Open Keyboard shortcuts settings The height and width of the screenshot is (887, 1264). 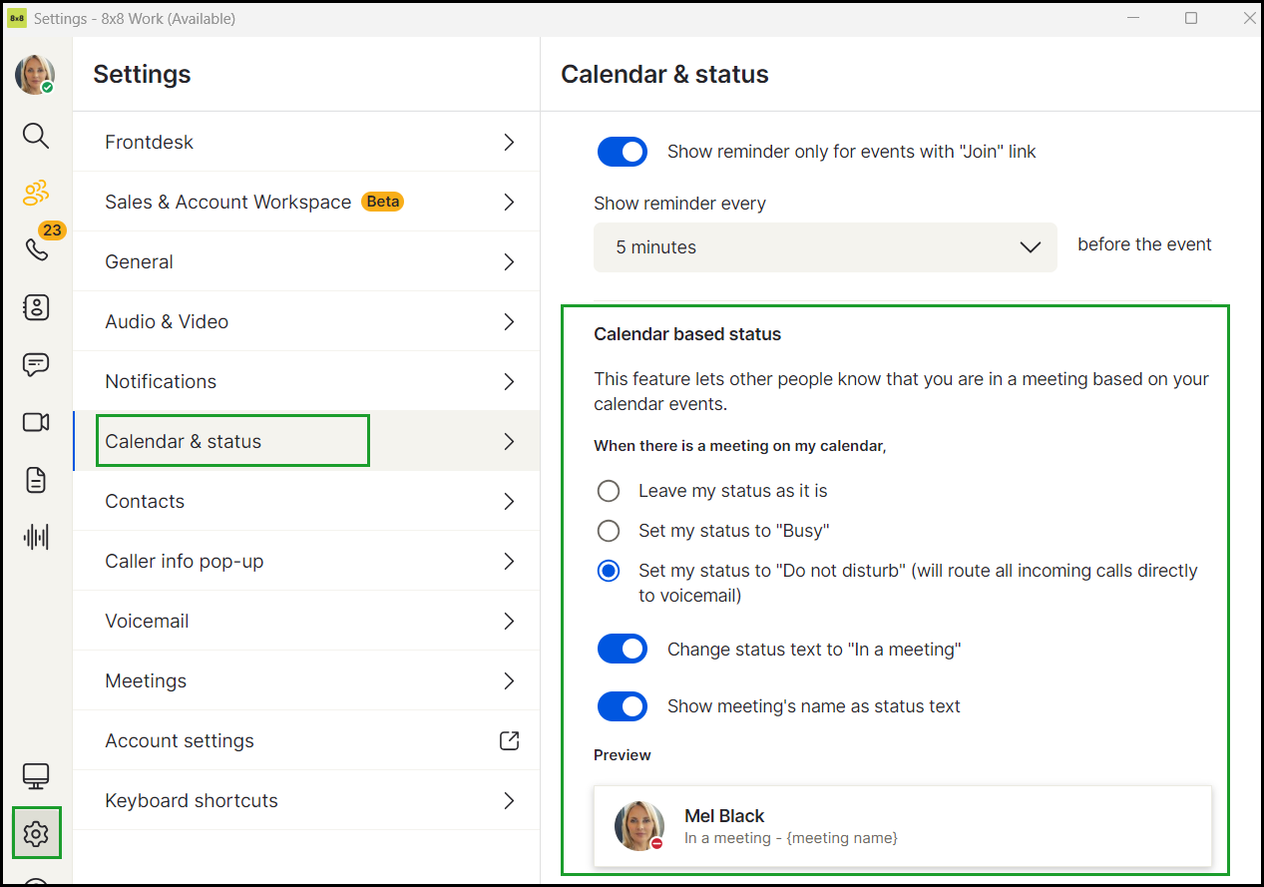click(x=306, y=800)
